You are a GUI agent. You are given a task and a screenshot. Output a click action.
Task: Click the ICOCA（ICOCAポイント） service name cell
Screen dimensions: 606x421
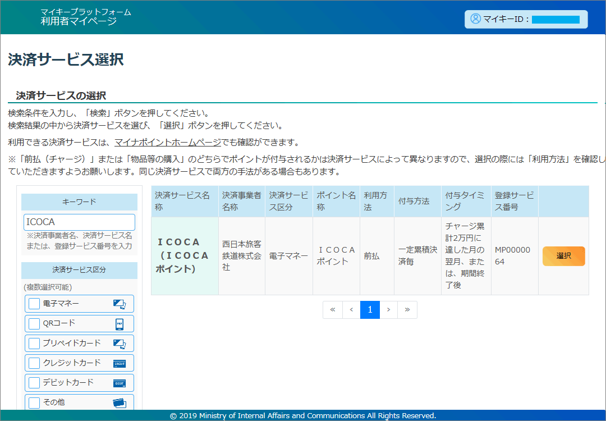pos(185,256)
